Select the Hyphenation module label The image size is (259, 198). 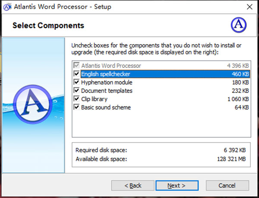tap(107, 83)
